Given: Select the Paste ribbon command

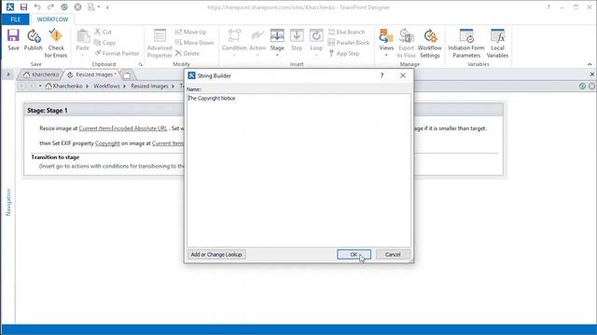Looking at the screenshot, I should tap(83, 42).
